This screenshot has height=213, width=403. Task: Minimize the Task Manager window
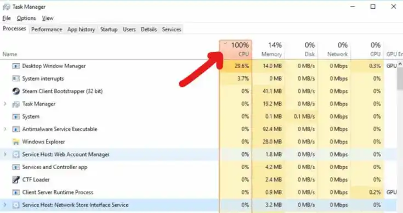353,7
